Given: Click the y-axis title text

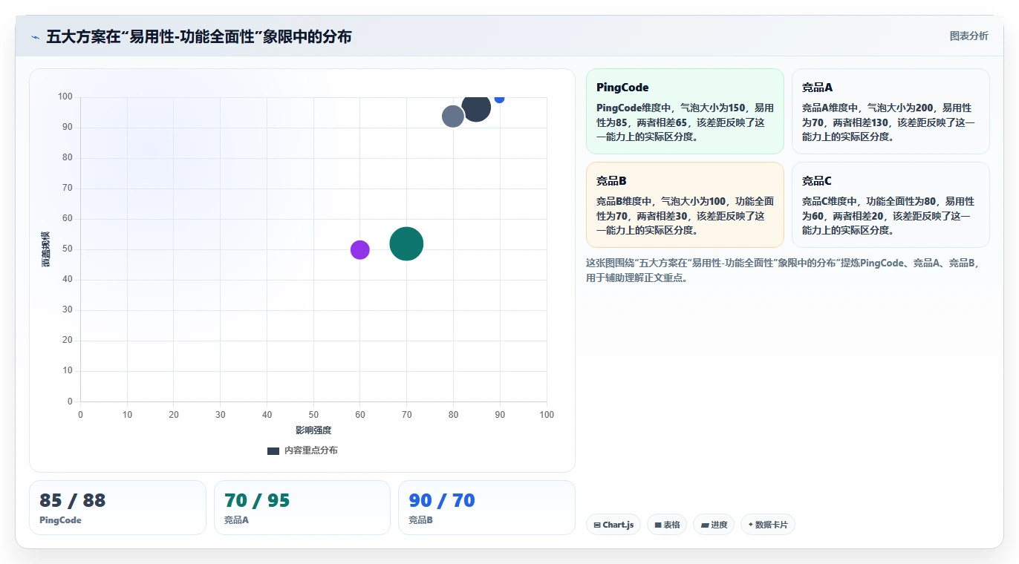Looking at the screenshot, I should 46,249.
